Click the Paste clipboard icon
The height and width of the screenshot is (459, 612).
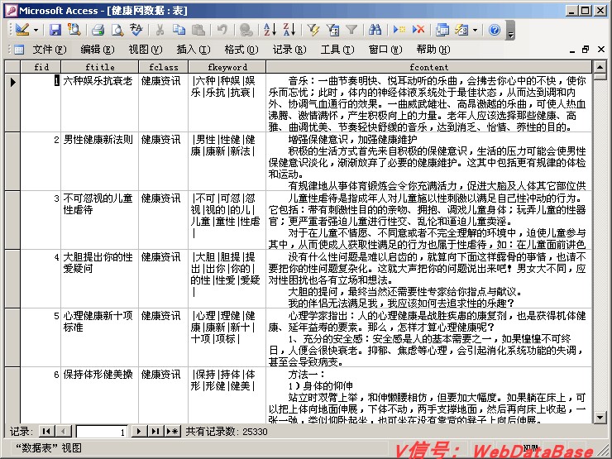(x=198, y=30)
